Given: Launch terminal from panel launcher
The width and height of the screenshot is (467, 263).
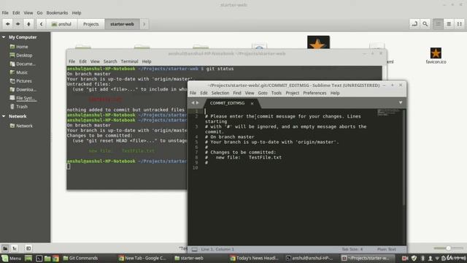Looking at the screenshot, I should [x=39, y=258].
